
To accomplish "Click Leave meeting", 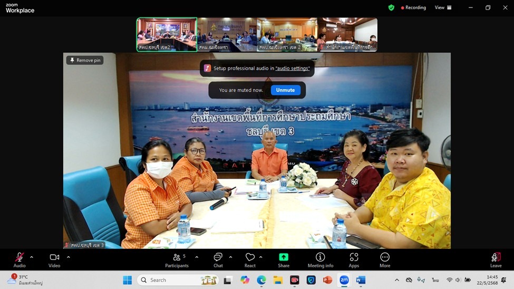I will (x=496, y=260).
